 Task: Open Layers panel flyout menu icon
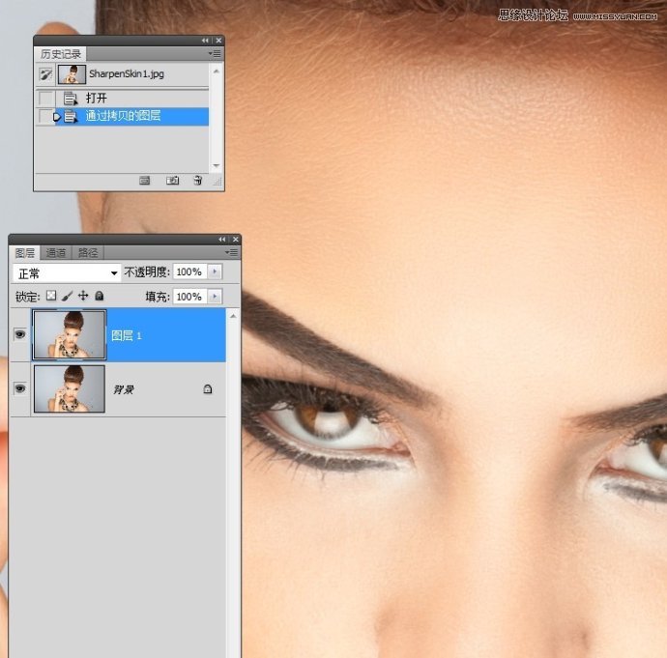coord(231,252)
